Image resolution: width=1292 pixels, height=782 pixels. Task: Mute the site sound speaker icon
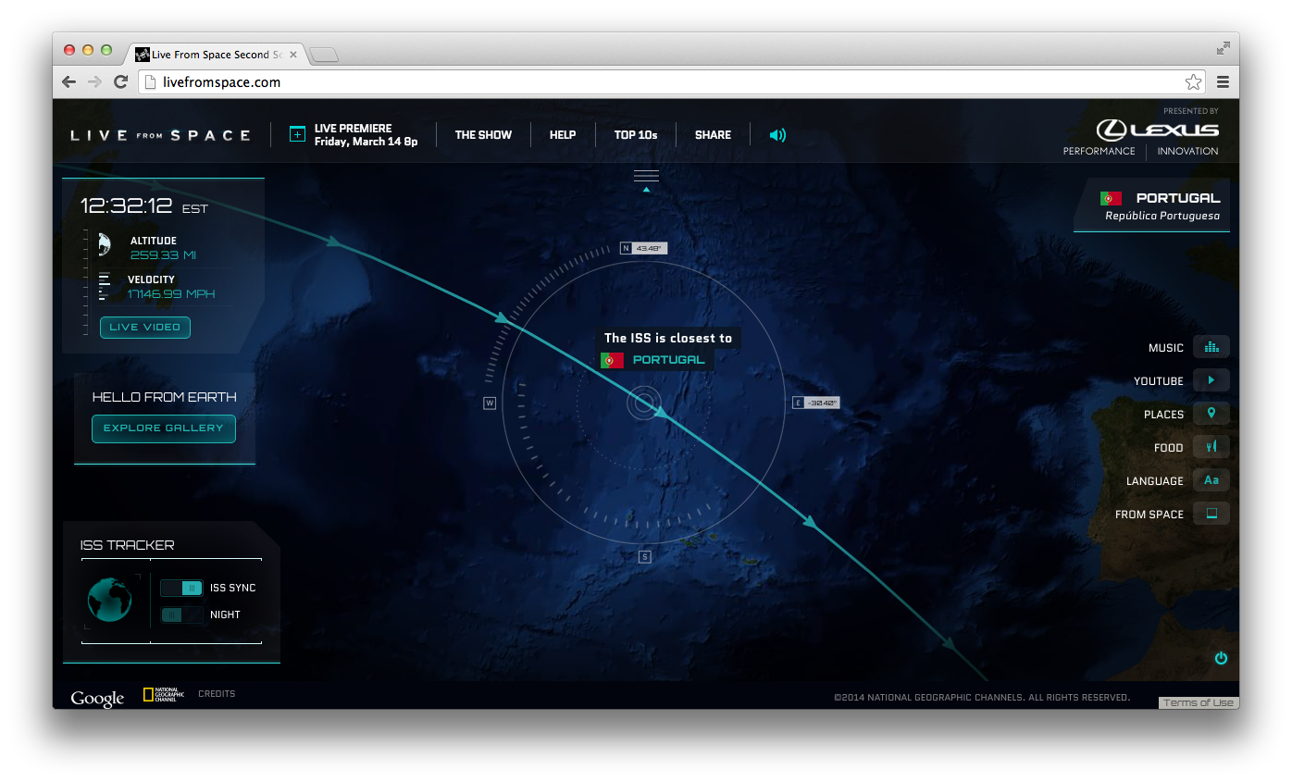click(777, 135)
